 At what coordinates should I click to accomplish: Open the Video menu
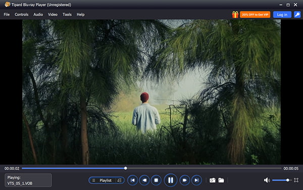tap(53, 15)
